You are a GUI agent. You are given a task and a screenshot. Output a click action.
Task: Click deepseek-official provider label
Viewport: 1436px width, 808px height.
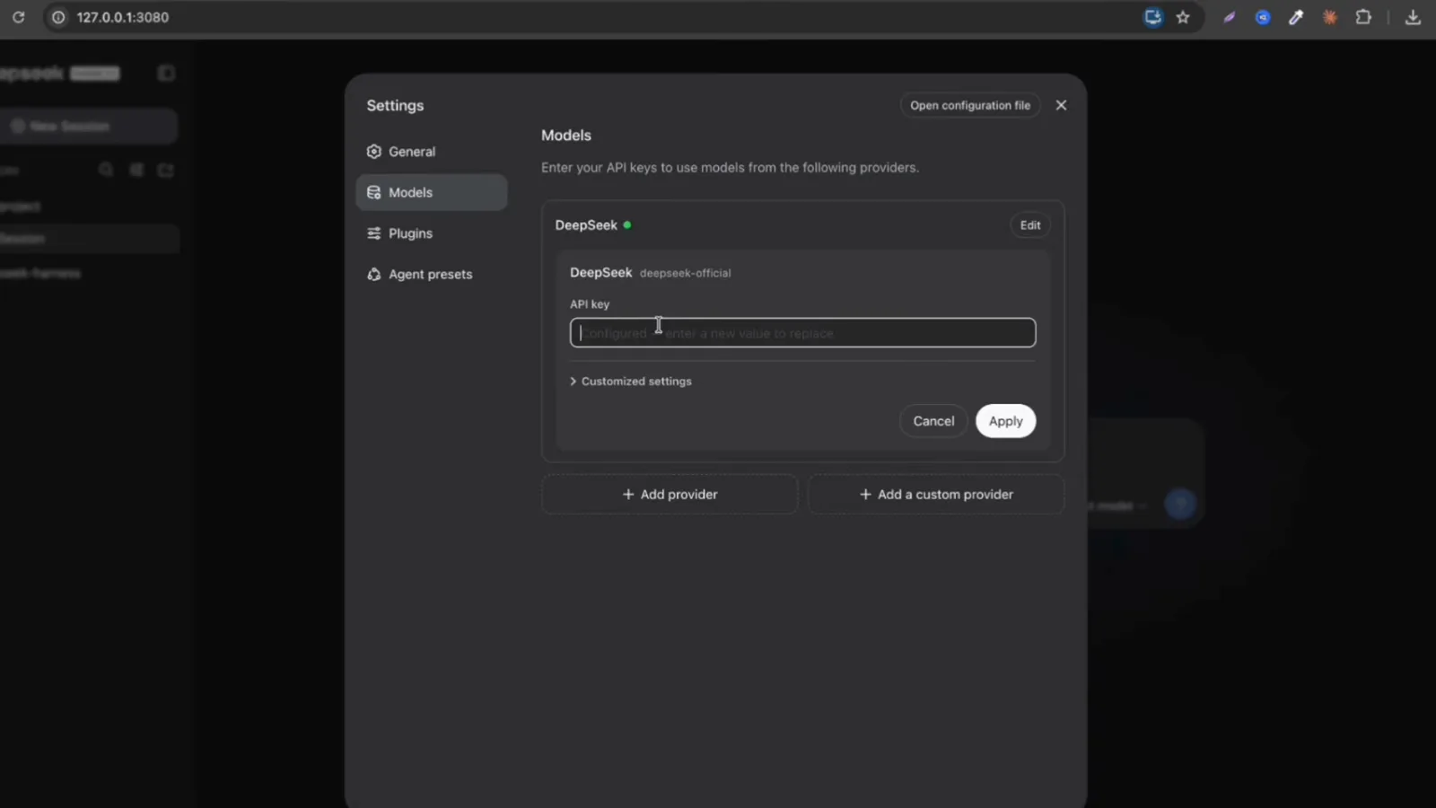coord(685,273)
